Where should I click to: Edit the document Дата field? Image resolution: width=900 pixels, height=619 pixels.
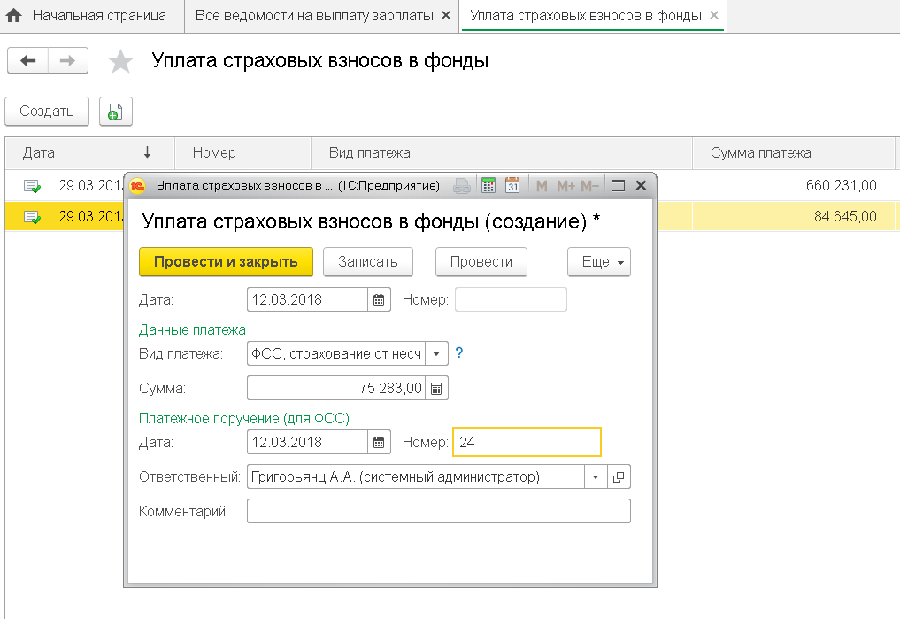[x=307, y=299]
